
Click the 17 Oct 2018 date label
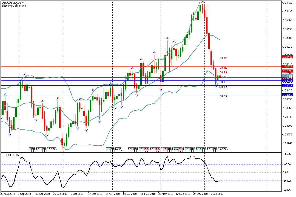[95, 194]
